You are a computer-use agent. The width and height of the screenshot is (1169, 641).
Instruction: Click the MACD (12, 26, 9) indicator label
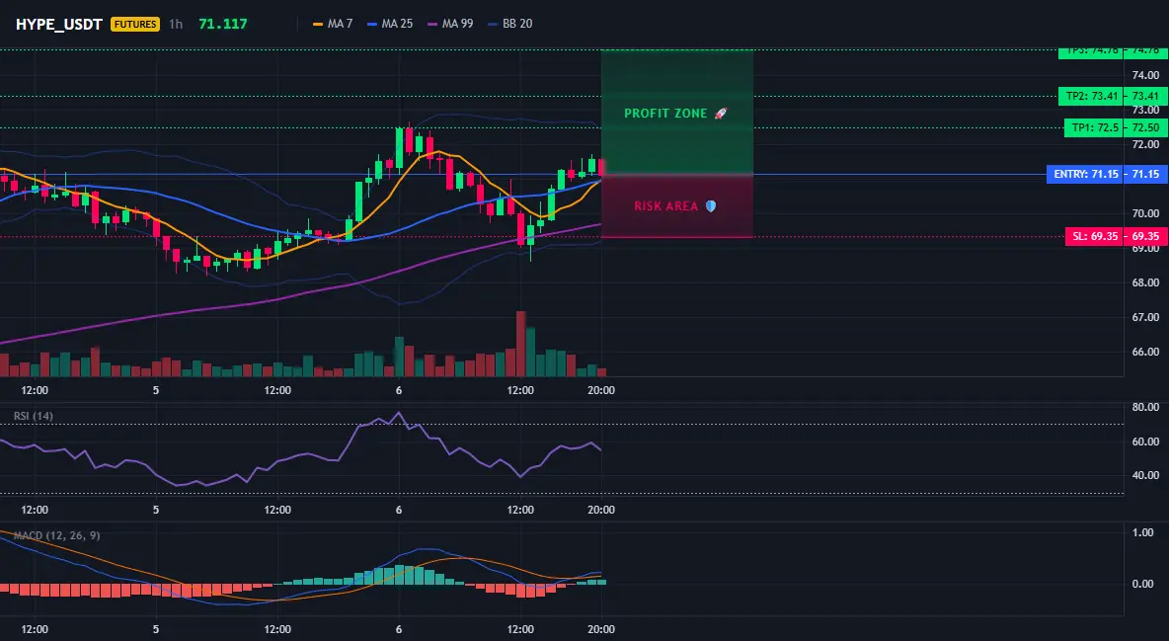click(56, 535)
